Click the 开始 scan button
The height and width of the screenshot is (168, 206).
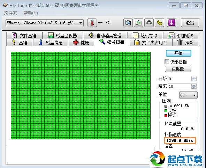tap(178, 53)
